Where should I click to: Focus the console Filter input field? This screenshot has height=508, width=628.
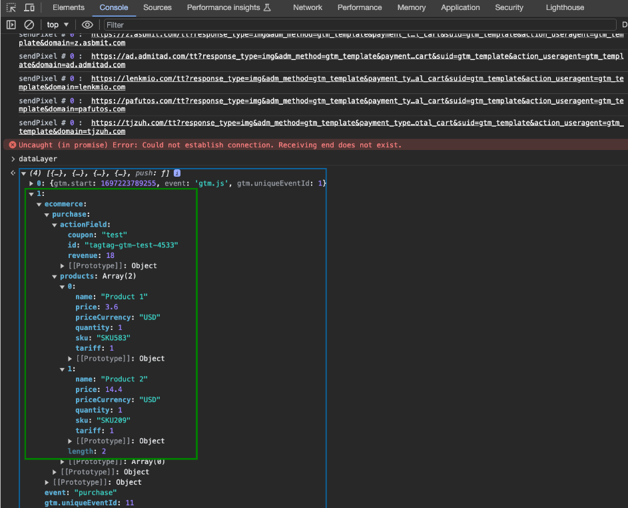pos(333,25)
